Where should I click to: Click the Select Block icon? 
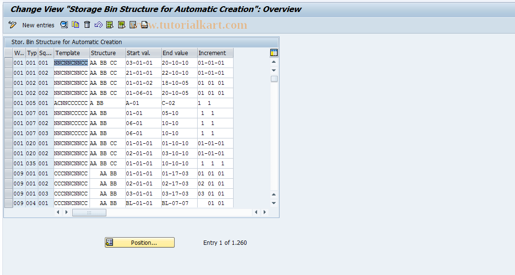(122, 24)
